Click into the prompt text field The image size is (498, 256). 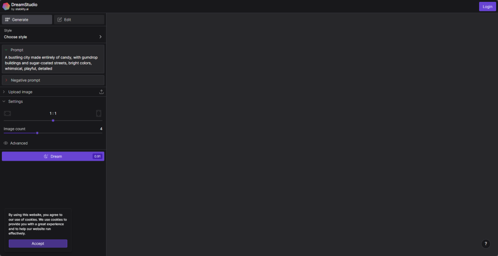pyautogui.click(x=53, y=63)
